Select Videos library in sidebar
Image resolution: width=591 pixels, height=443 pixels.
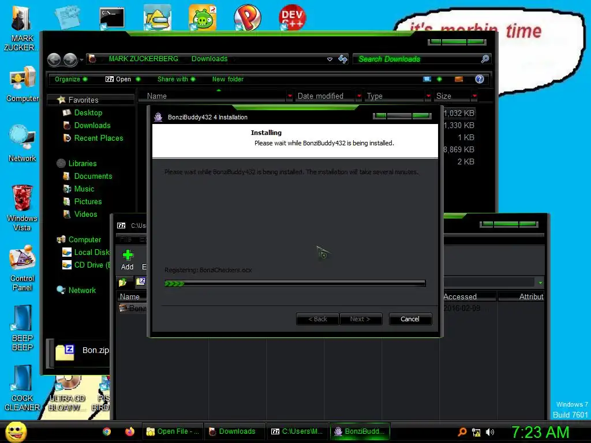tap(85, 215)
